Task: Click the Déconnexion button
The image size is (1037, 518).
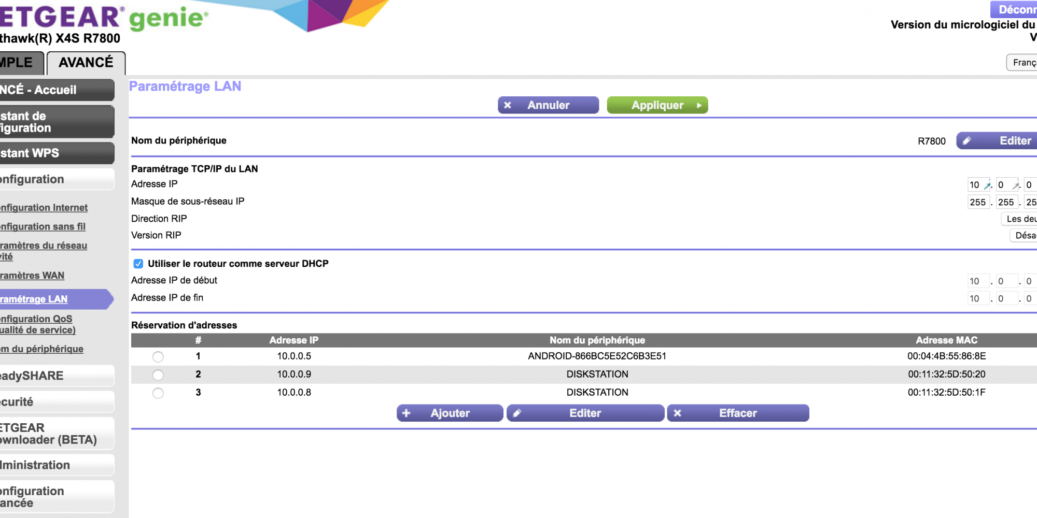Action: 1014,10
